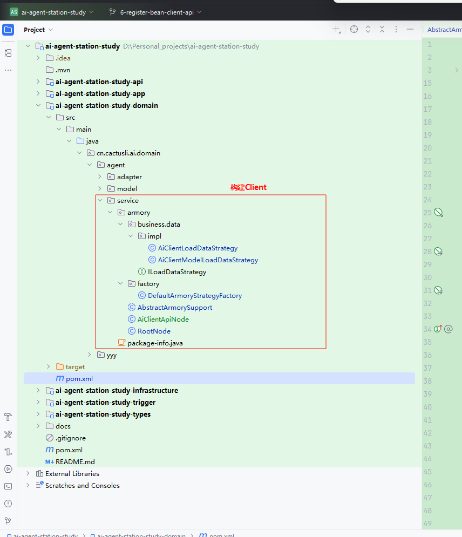Open the Project view mode dropdown
Screen dimensions: 462x537
(x=38, y=30)
